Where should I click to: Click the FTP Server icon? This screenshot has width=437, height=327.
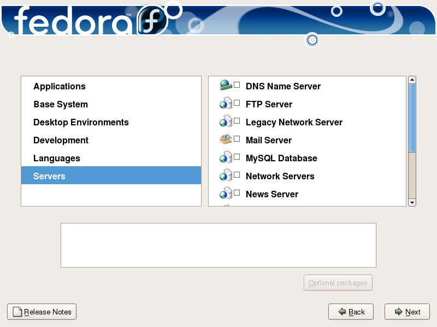click(226, 103)
